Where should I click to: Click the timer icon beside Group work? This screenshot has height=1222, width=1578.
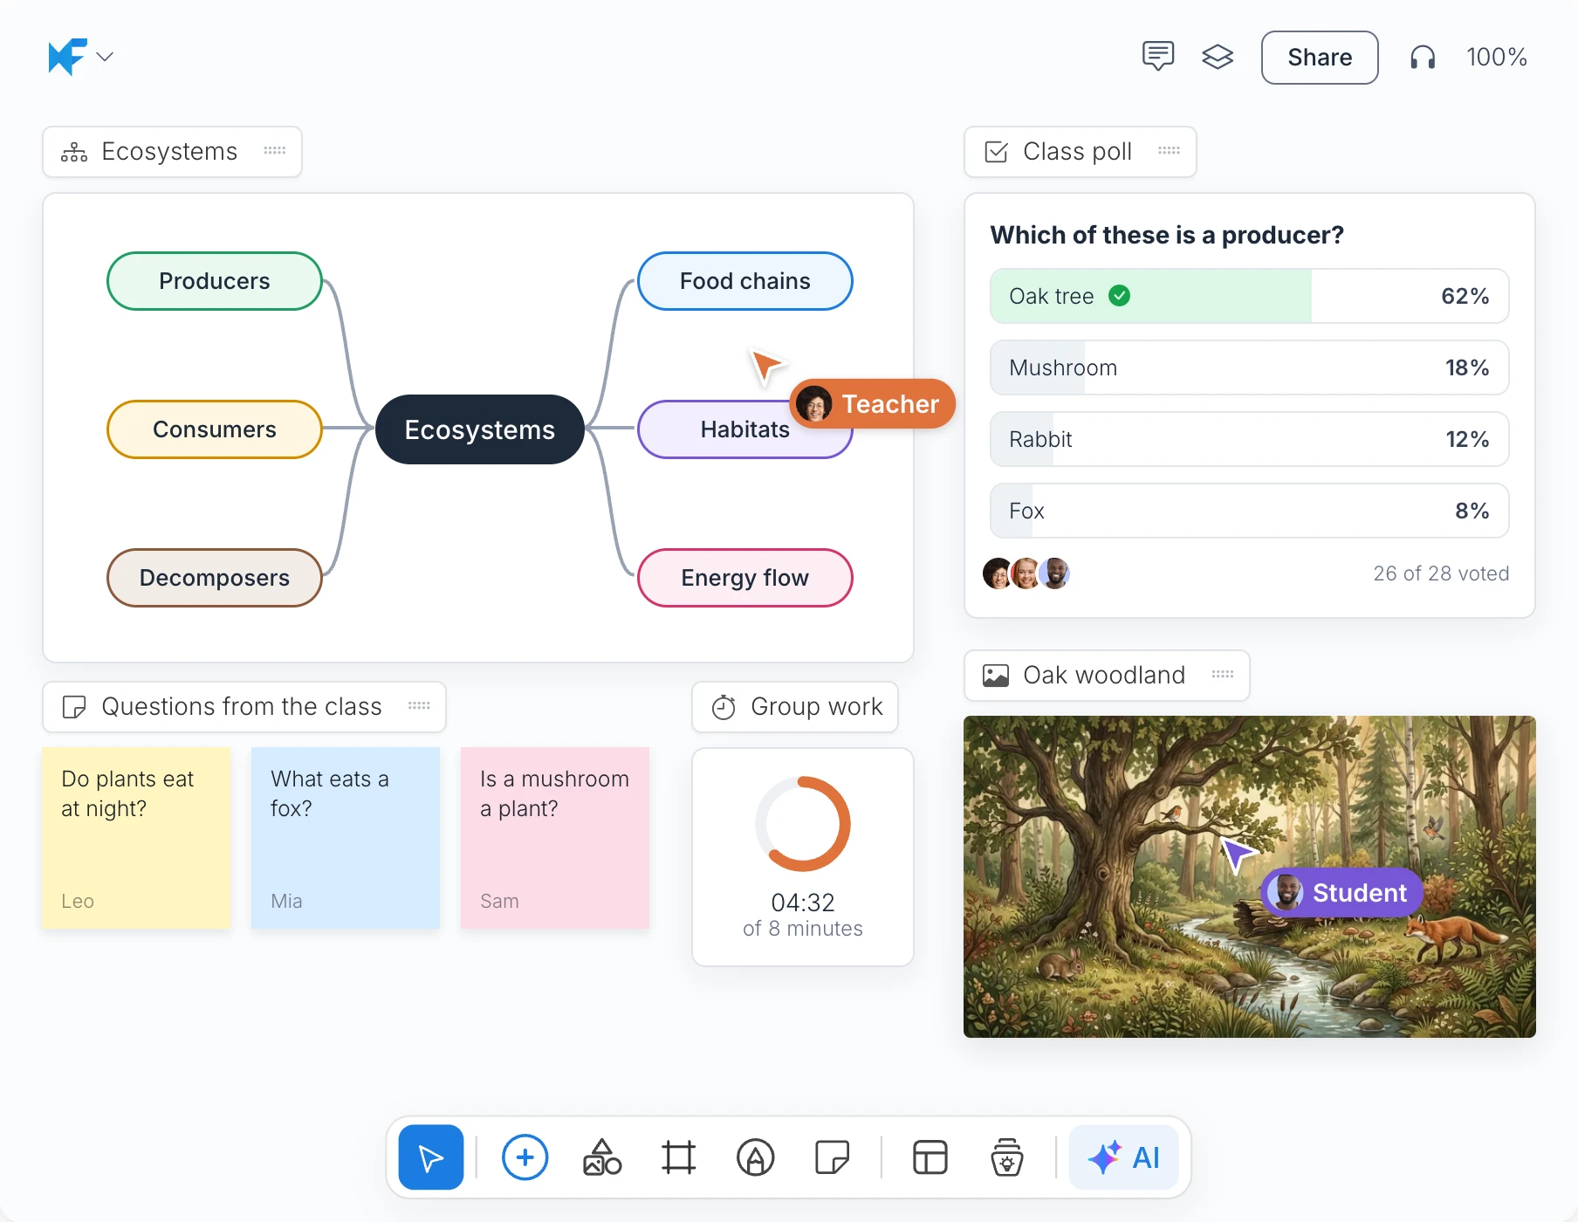pos(724,707)
